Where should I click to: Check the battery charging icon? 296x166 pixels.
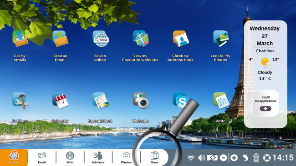click(213, 158)
